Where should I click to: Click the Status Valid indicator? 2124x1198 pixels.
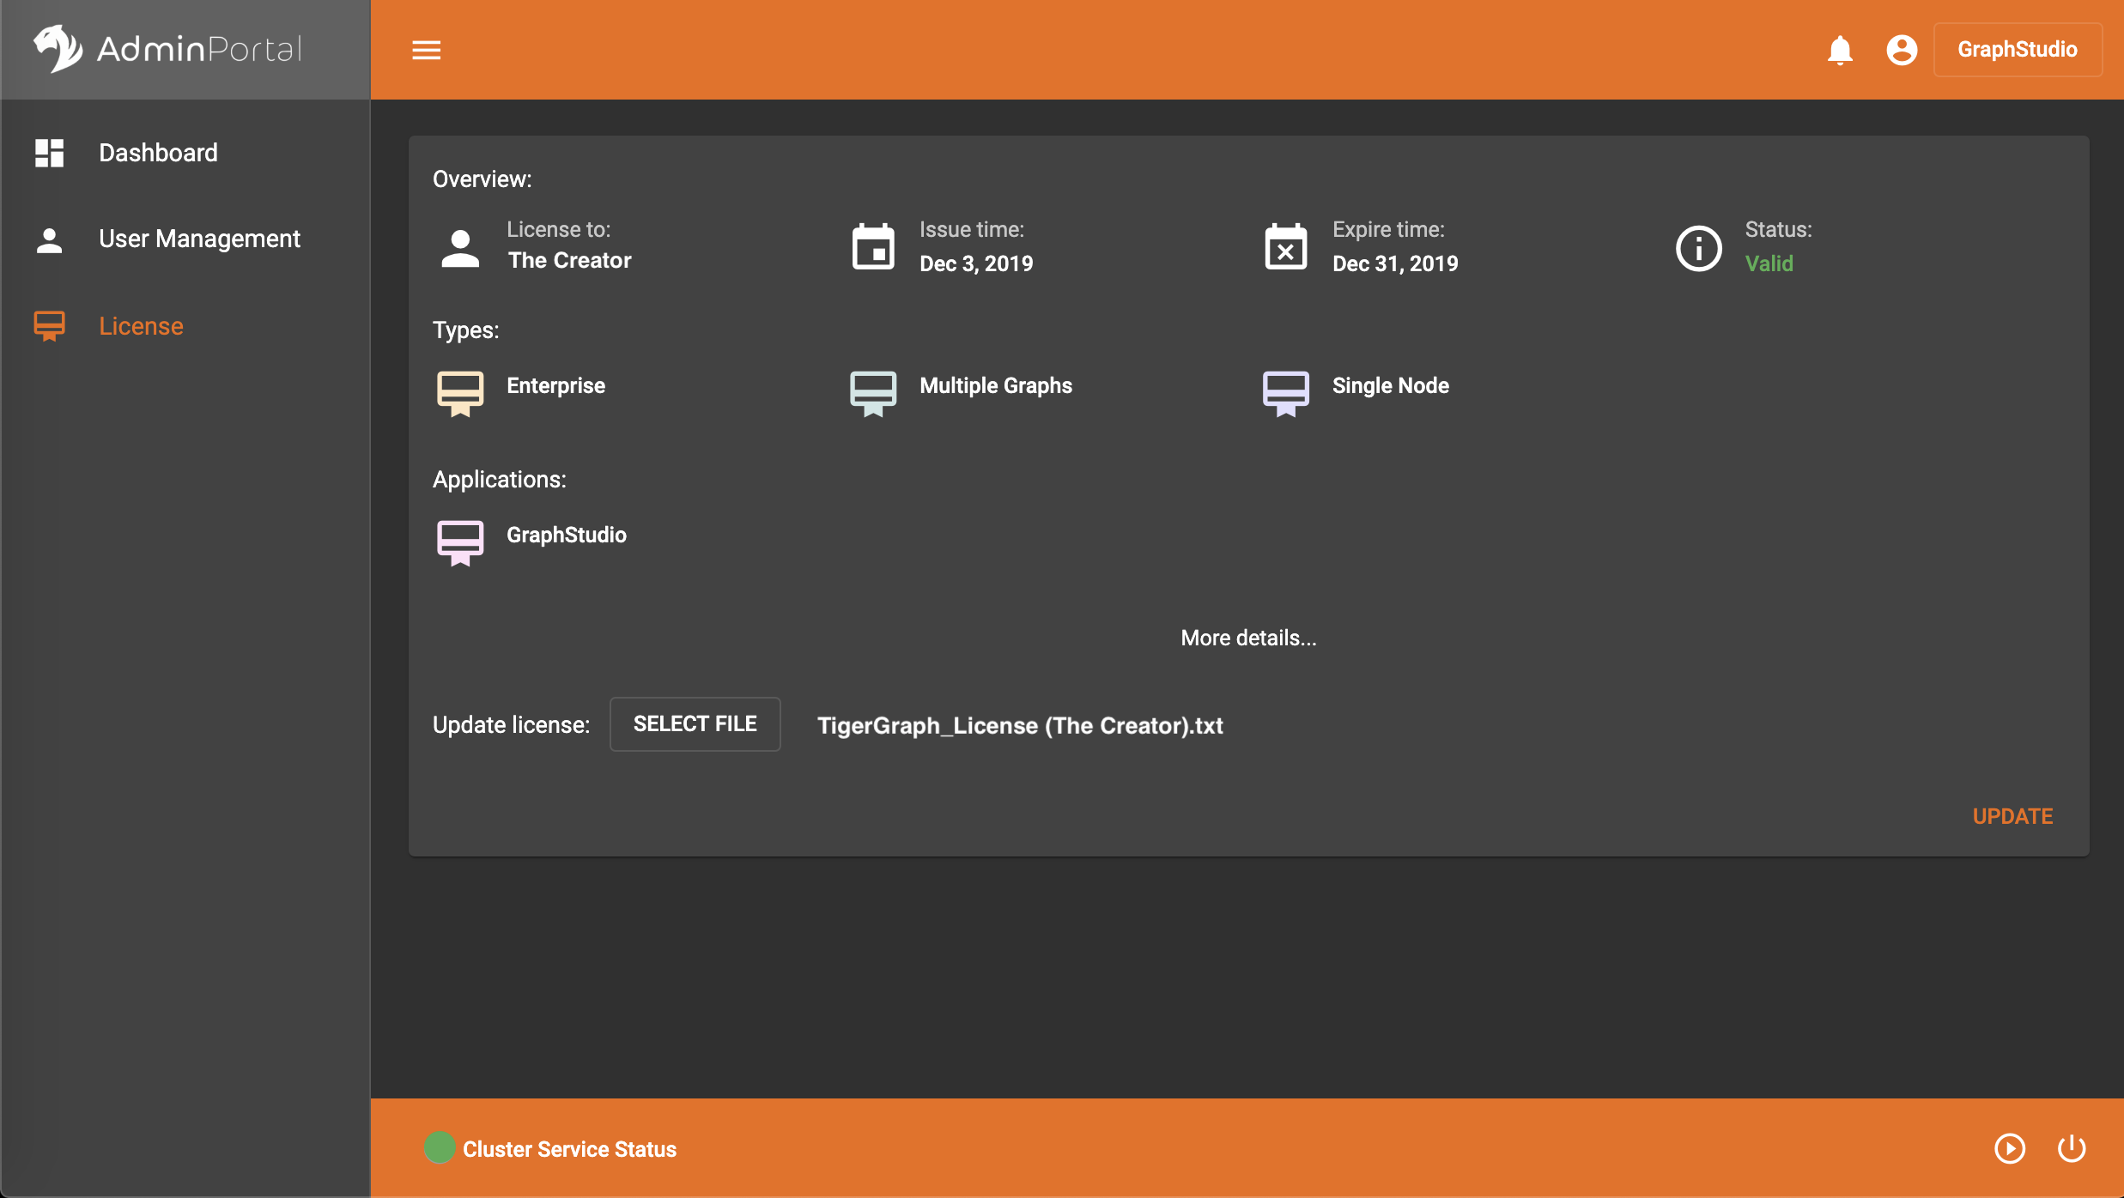pos(1769,263)
